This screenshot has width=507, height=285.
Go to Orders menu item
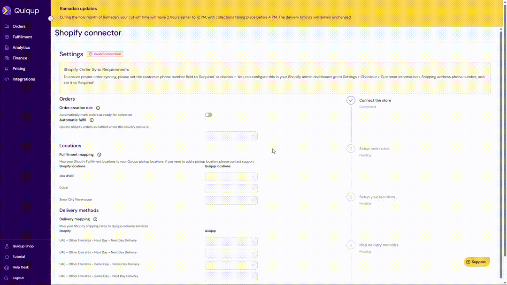tap(19, 26)
